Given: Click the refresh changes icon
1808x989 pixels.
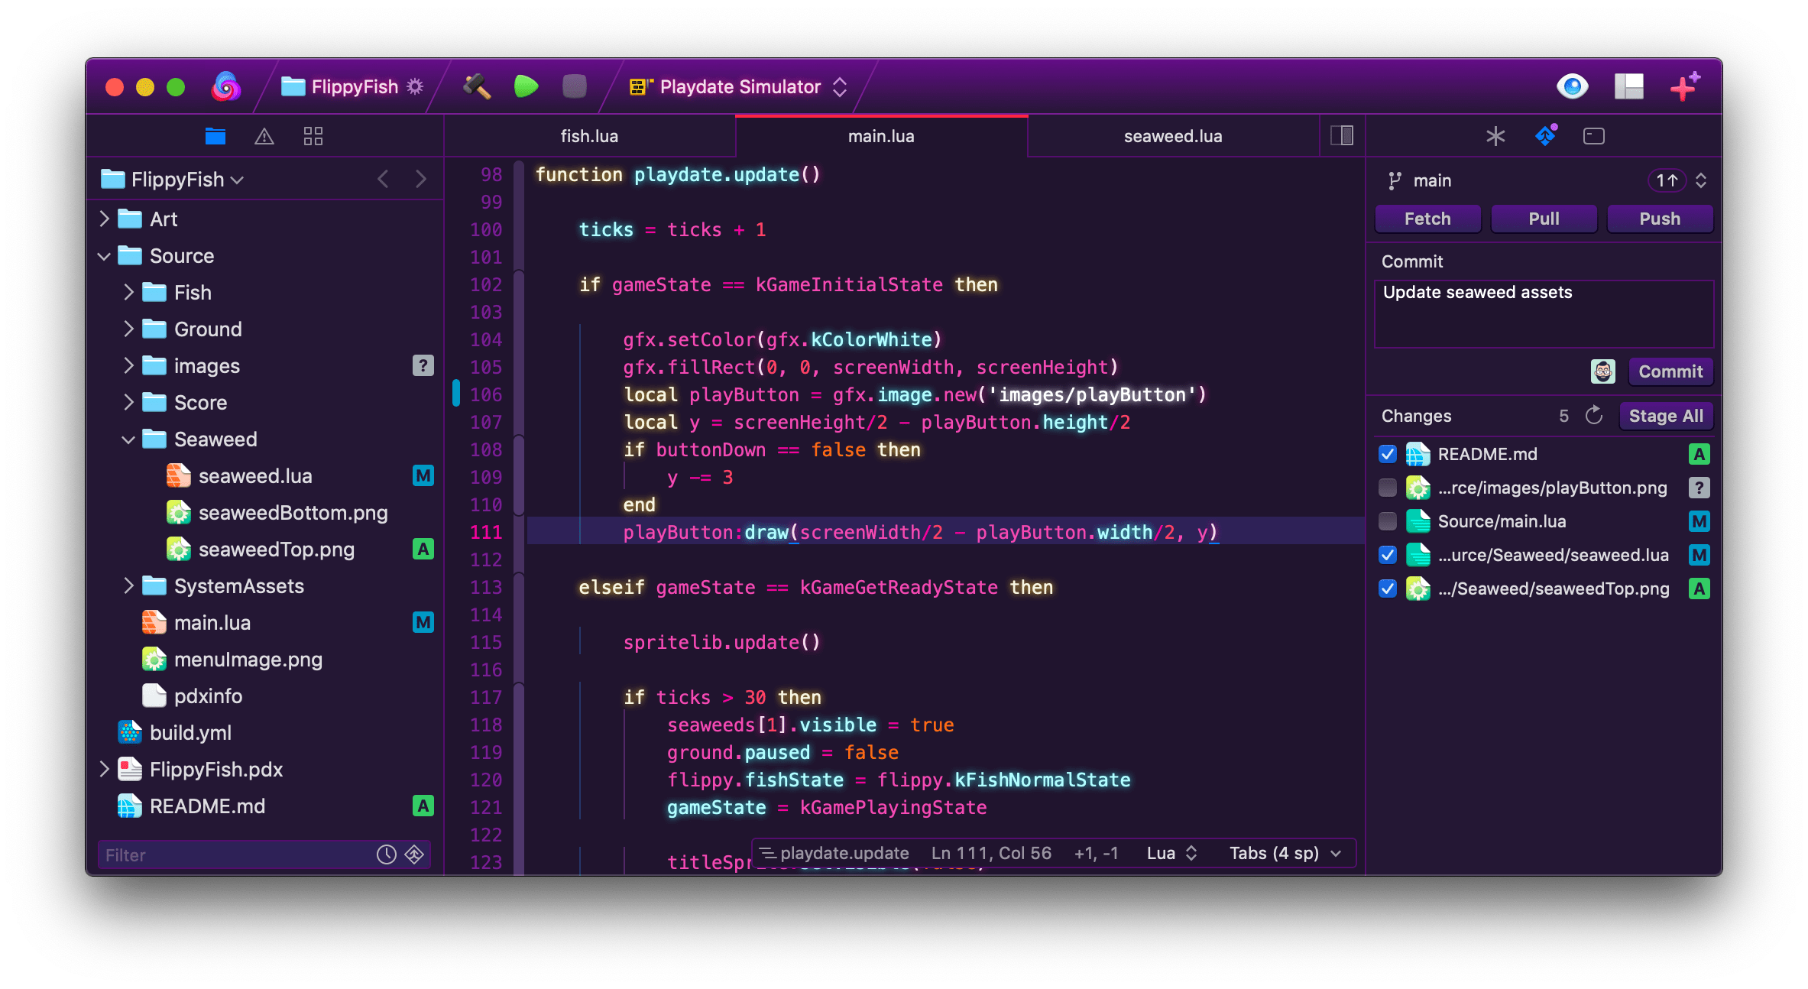Looking at the screenshot, I should click(x=1594, y=416).
